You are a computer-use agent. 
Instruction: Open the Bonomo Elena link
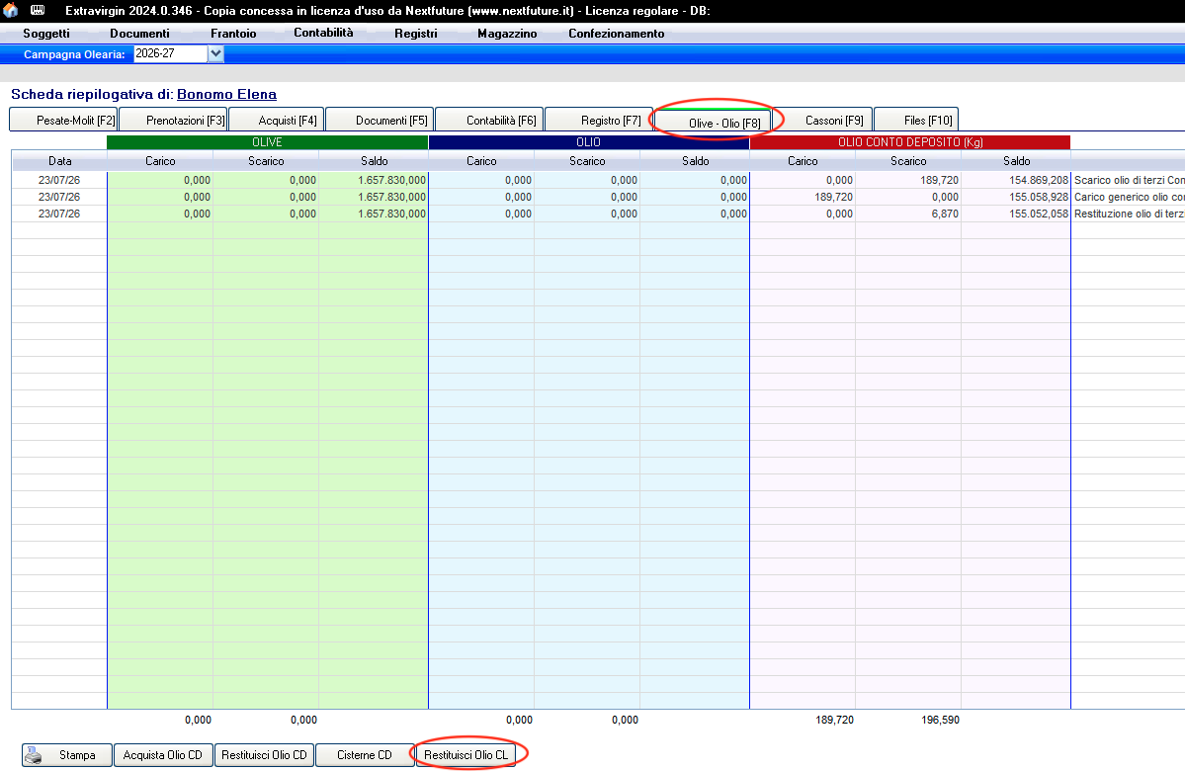pyautogui.click(x=226, y=95)
